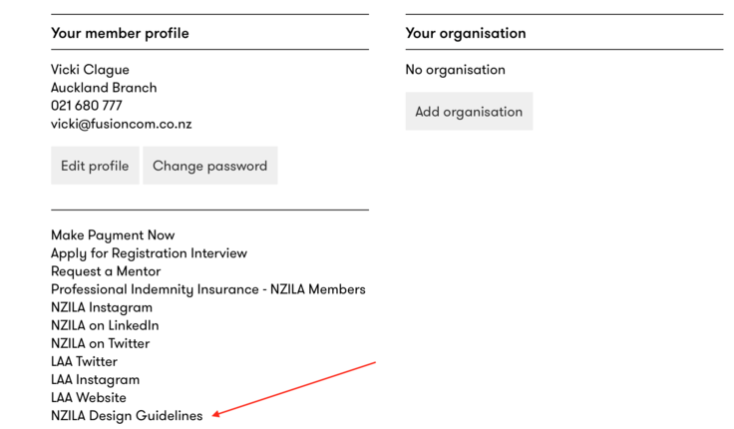The image size is (734, 429).
Task: Open the NZILA on LinkedIn link
Action: point(105,325)
